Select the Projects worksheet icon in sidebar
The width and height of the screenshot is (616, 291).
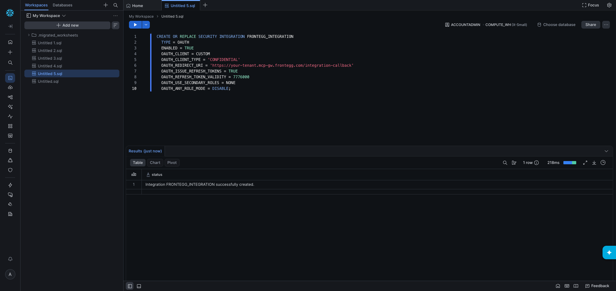tap(10, 78)
